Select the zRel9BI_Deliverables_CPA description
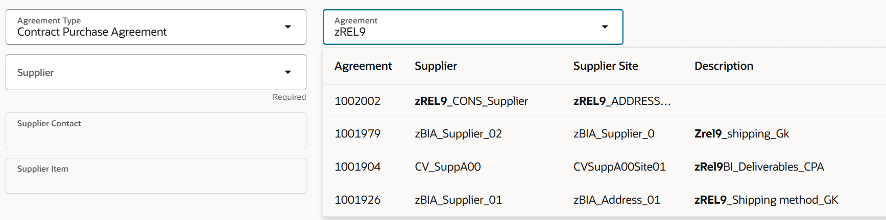 tap(759, 167)
